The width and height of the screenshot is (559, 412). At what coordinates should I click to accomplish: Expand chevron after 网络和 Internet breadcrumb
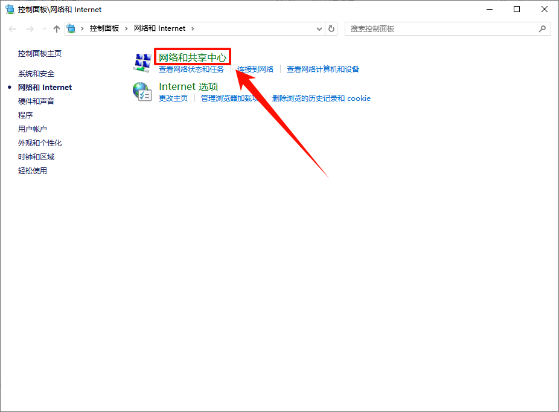pos(193,28)
